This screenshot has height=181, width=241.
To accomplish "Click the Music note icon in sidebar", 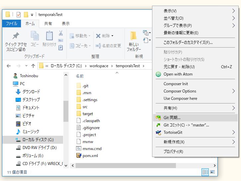I will click(18, 131).
